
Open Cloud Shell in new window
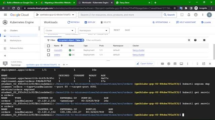coord(204,64)
